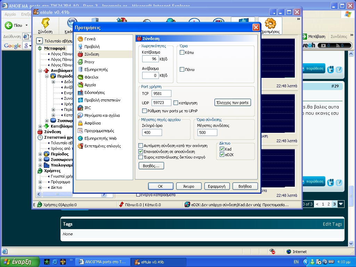Click Edit Tags link
The width and height of the screenshot is (356, 267).
(332, 224)
